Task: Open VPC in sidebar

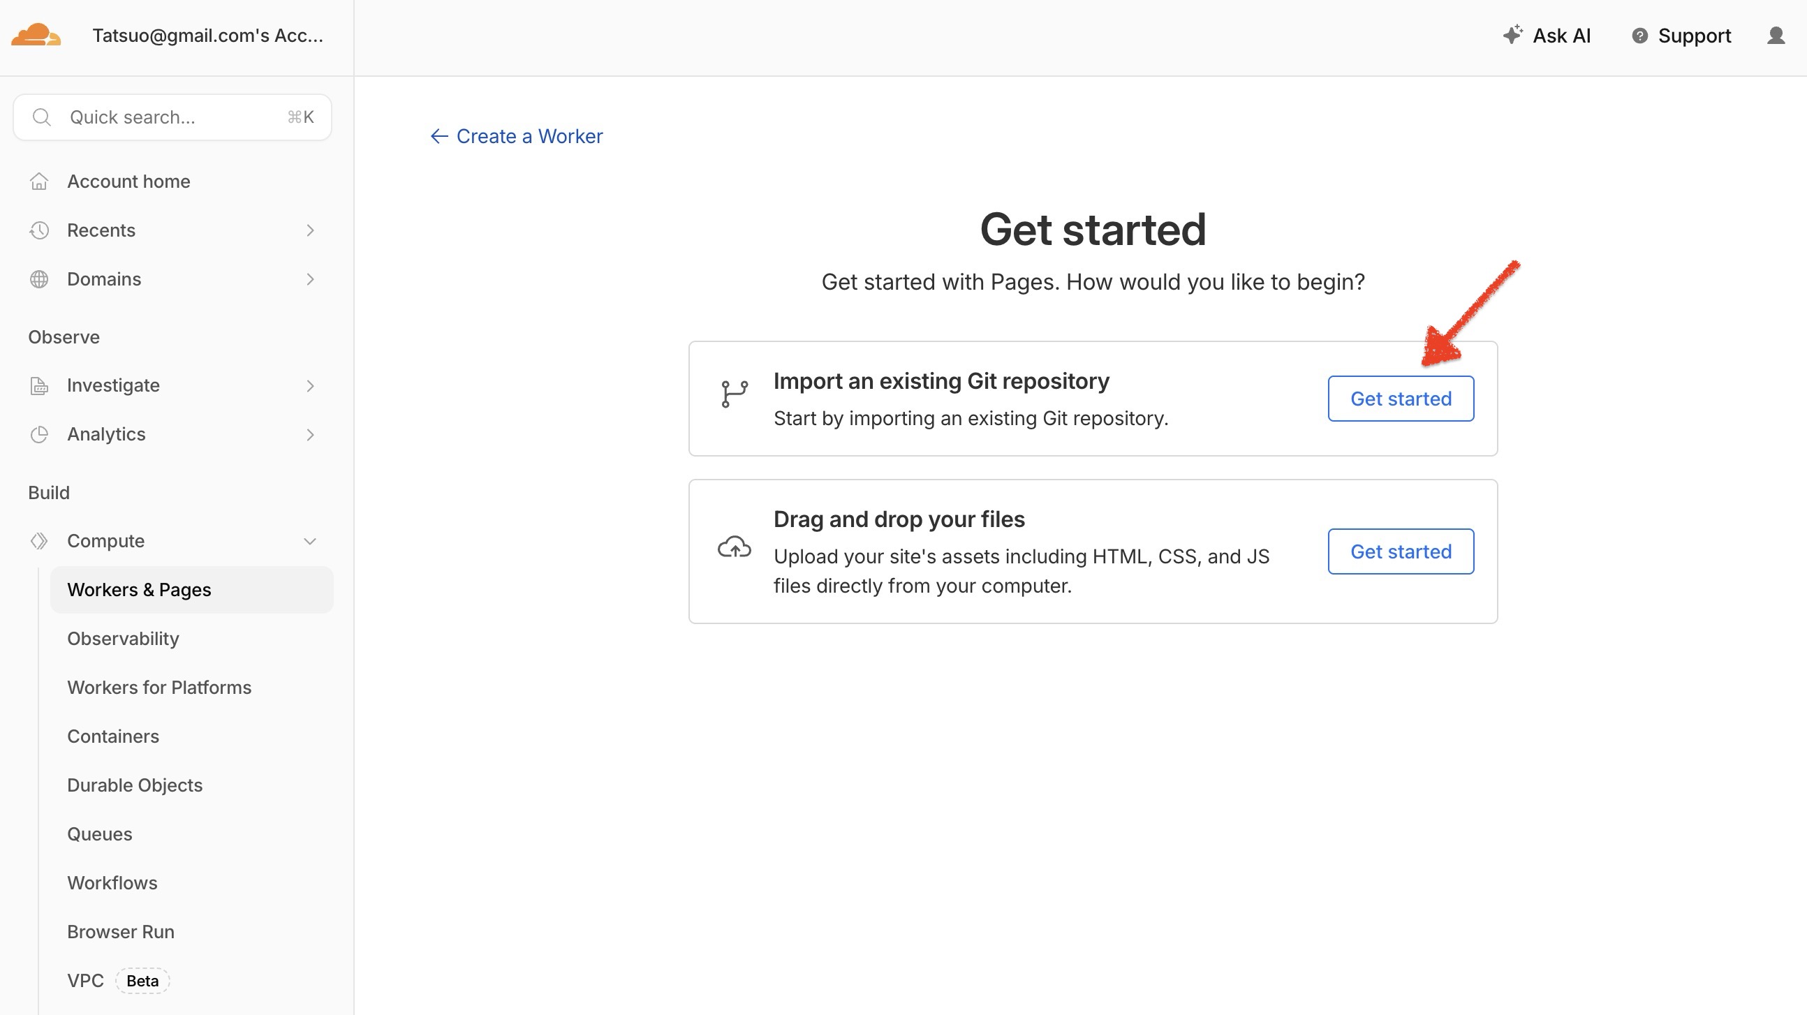Action: click(85, 981)
